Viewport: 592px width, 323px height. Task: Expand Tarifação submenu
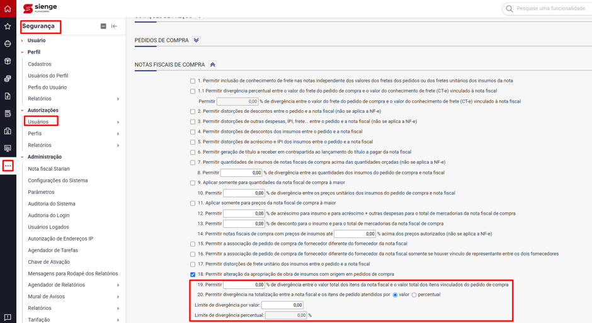pos(118,320)
